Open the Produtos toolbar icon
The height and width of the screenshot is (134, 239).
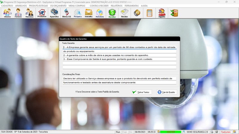click(x=42, y=13)
